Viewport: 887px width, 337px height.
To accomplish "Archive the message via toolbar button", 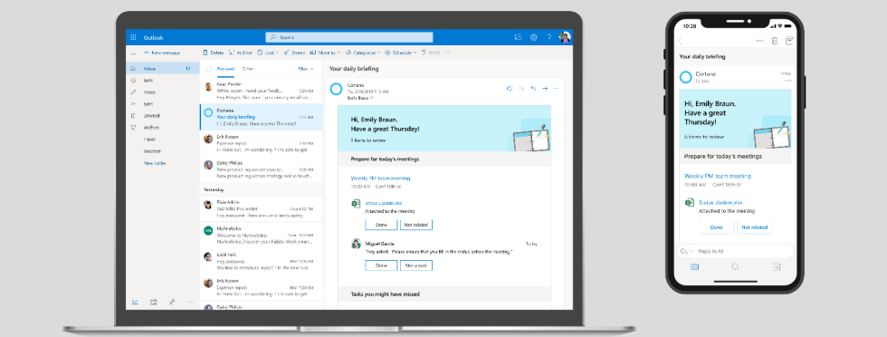I will coord(241,53).
